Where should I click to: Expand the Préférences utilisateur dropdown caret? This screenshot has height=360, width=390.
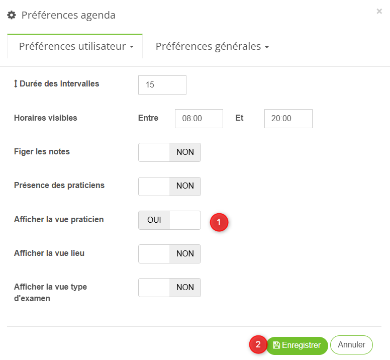tap(132, 47)
